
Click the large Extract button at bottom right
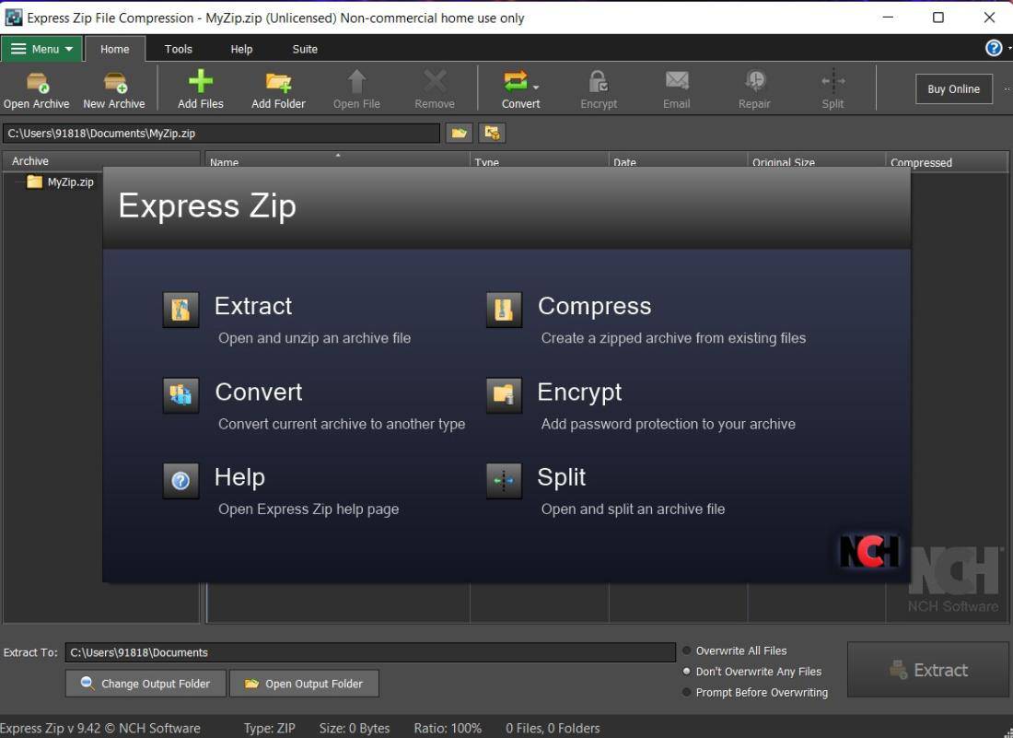(927, 670)
